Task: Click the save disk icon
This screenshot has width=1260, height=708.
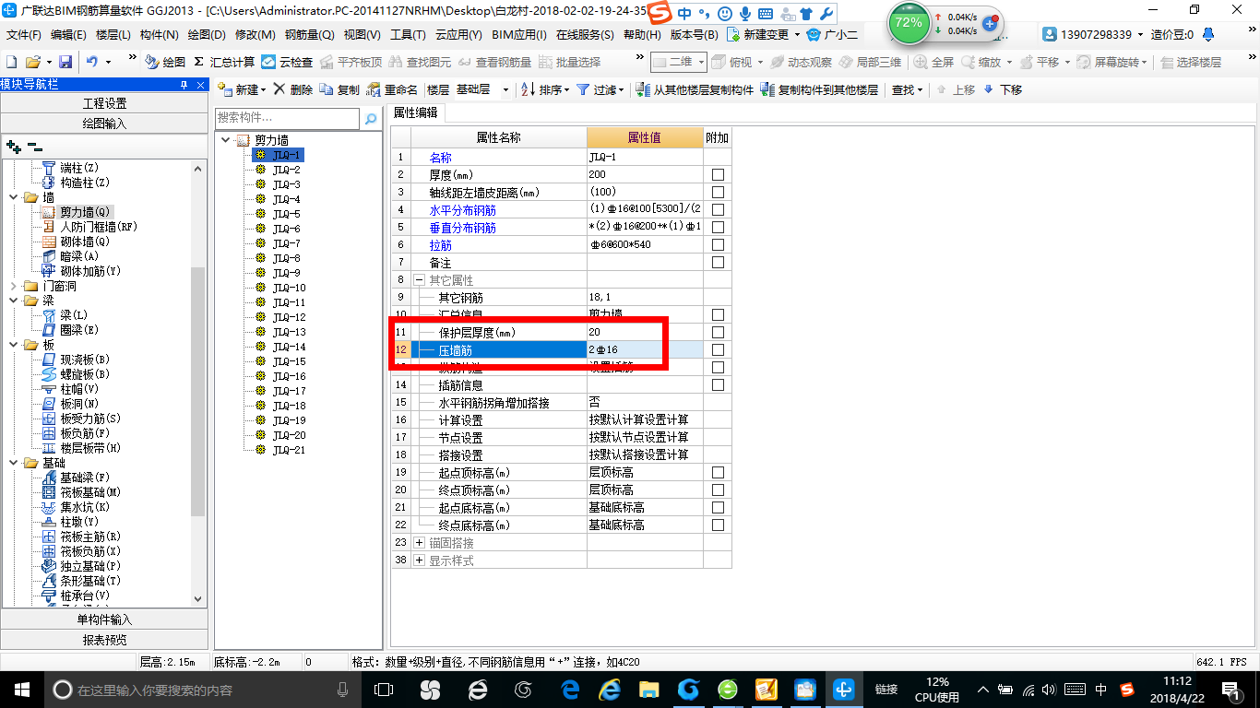Action: 65,62
